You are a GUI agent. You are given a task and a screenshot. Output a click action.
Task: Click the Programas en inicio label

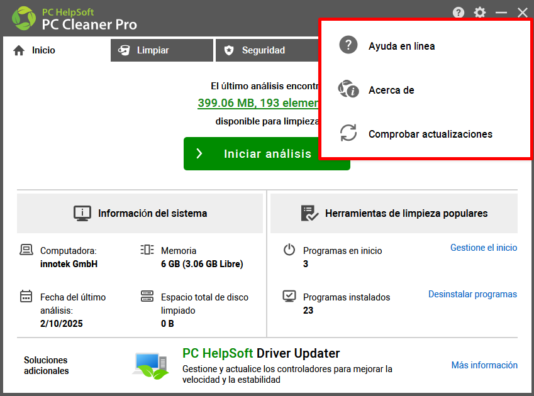[x=343, y=251]
